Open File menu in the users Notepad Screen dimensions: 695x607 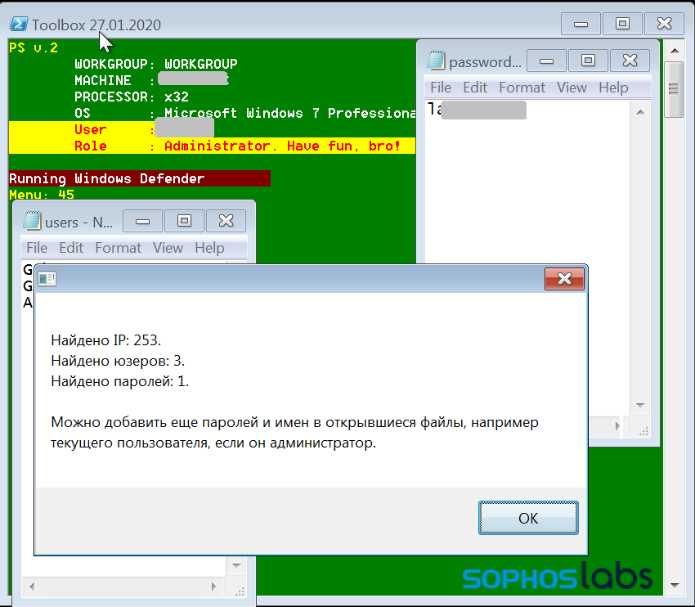click(37, 247)
